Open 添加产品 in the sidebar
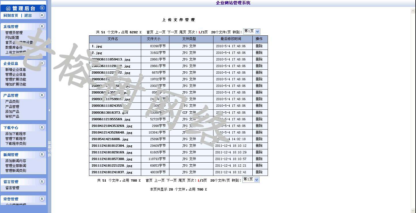This screenshot has width=416, height=213. click(x=12, y=112)
